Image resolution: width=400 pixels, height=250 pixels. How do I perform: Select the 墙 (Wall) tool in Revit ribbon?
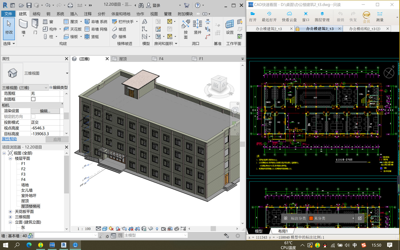click(x=23, y=27)
